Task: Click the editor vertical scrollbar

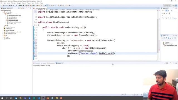Action: (158, 36)
